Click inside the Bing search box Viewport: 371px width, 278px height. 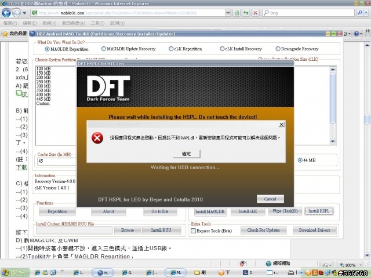click(308, 13)
